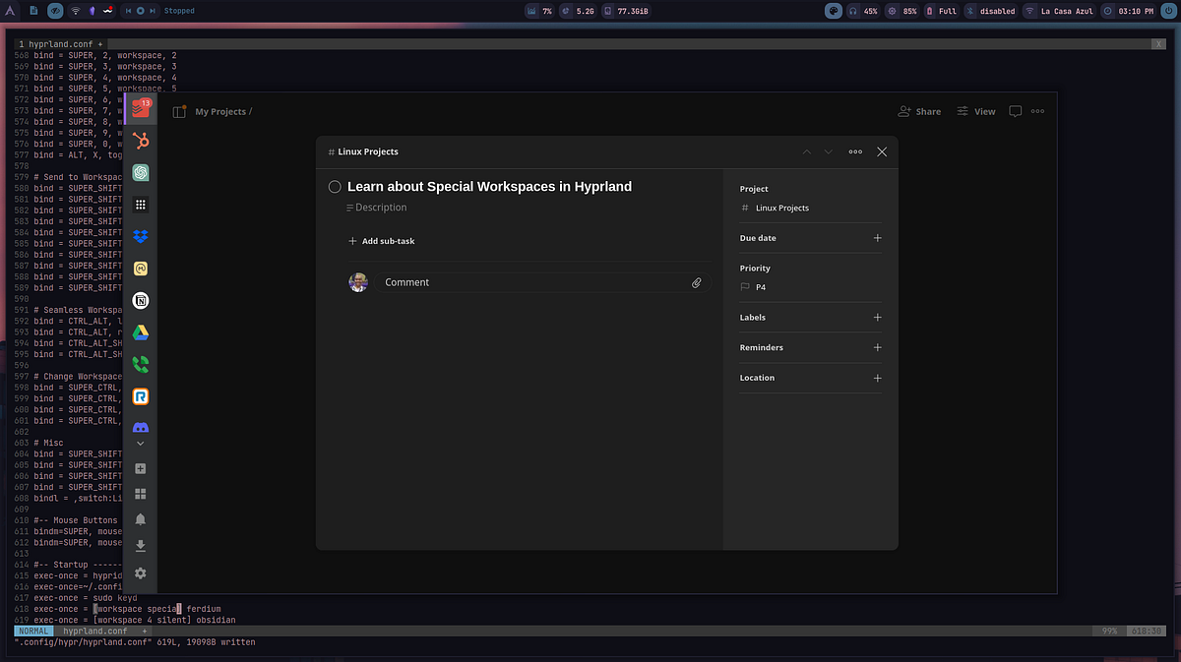Open Discord in the app sidebar
This screenshot has width=1181, height=662.
click(140, 427)
